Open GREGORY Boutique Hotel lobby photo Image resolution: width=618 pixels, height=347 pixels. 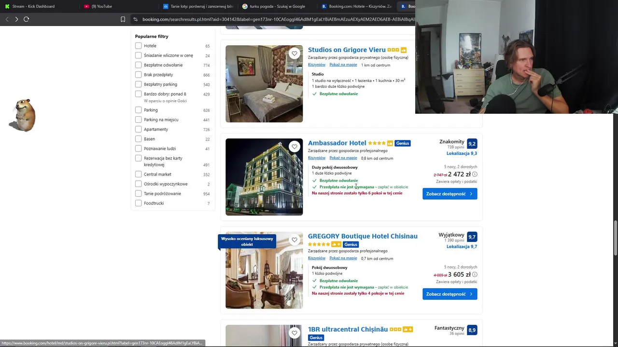coord(264,270)
